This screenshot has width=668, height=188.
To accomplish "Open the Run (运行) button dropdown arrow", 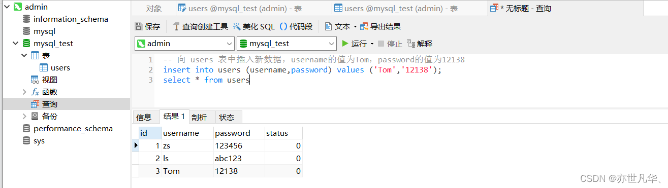I will tap(372, 44).
